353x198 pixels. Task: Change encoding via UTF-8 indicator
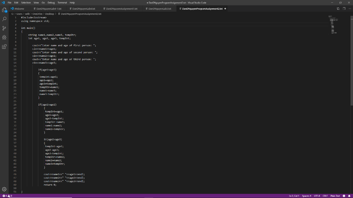tap(317, 196)
